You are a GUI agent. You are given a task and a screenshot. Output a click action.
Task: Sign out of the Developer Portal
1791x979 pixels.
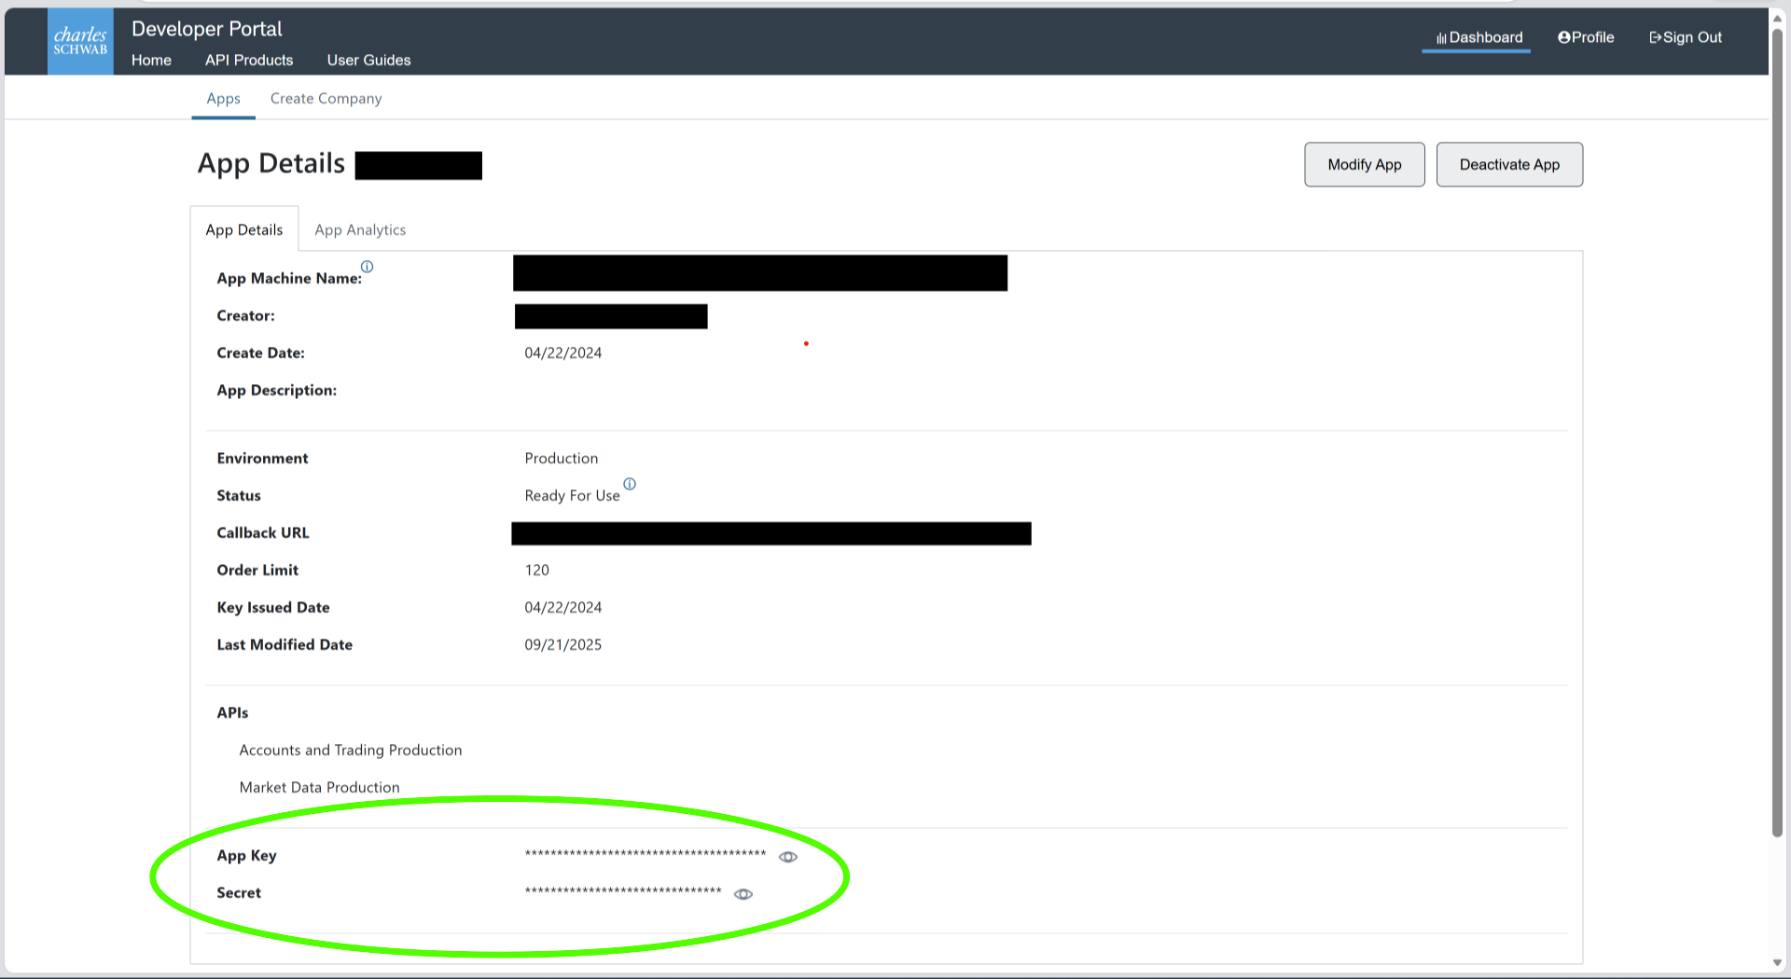1686,37
